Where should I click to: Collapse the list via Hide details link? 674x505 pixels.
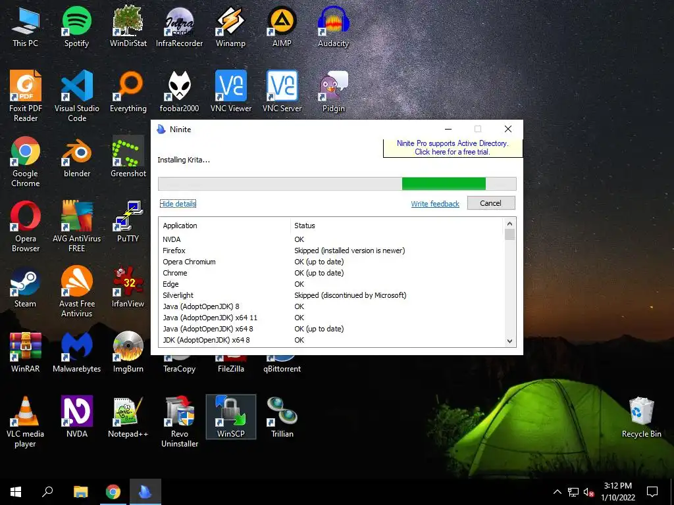pos(178,204)
